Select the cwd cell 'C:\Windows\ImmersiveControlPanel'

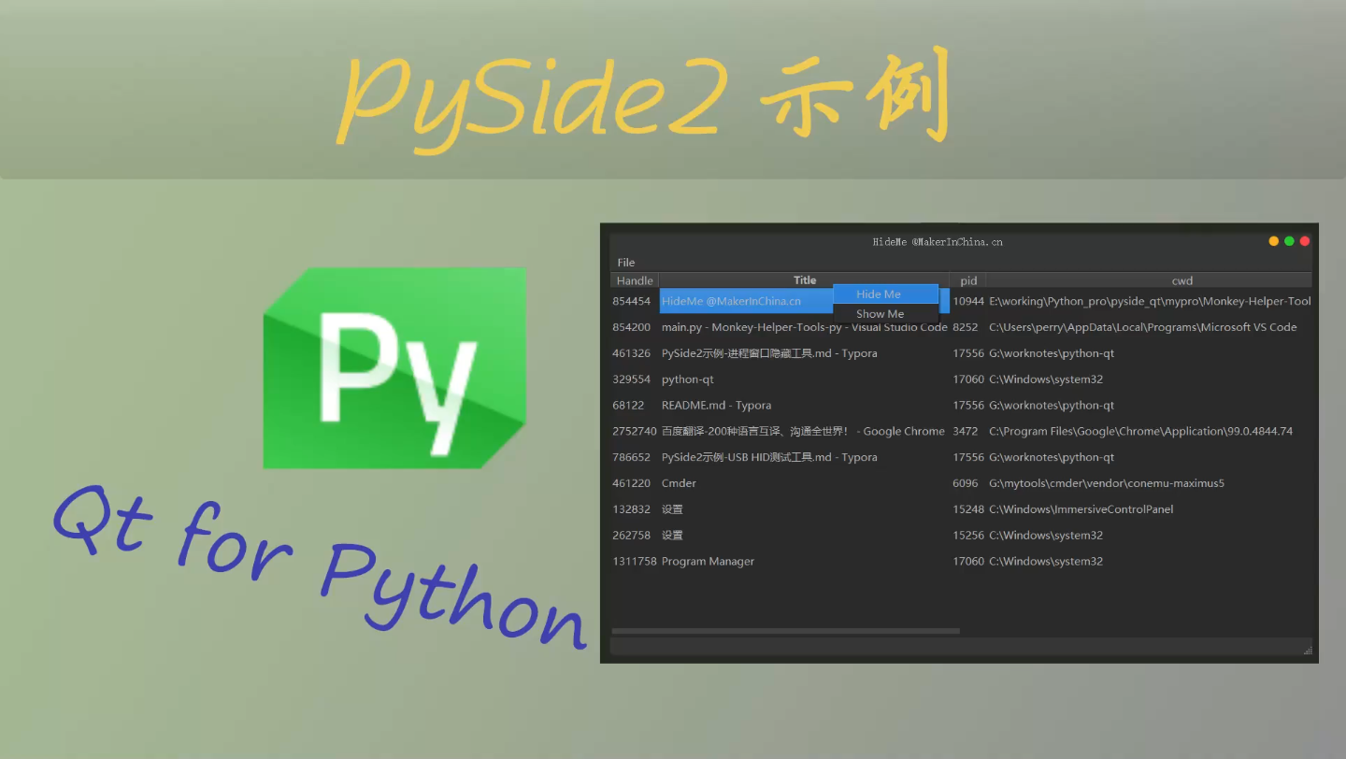pyautogui.click(x=1149, y=509)
